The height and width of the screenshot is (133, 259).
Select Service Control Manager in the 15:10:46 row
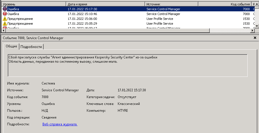tap(163, 14)
